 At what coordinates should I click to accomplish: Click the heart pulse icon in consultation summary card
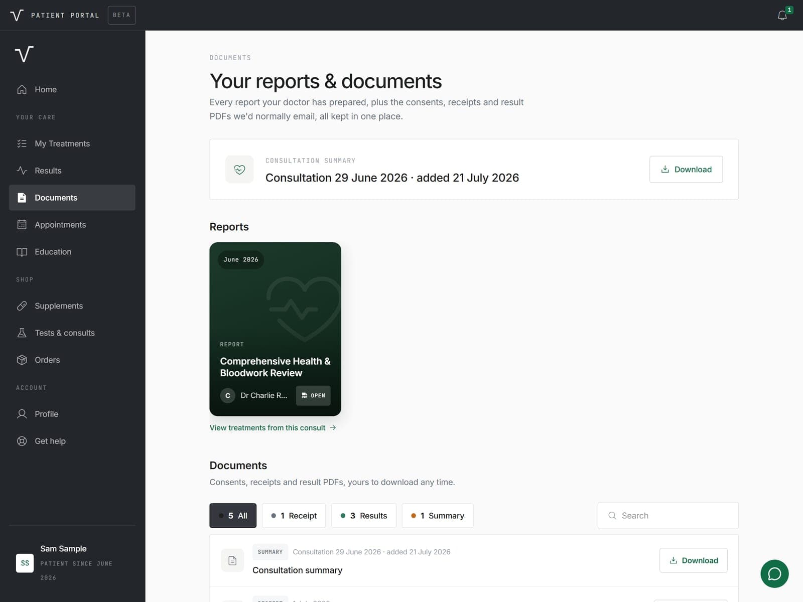pos(239,170)
